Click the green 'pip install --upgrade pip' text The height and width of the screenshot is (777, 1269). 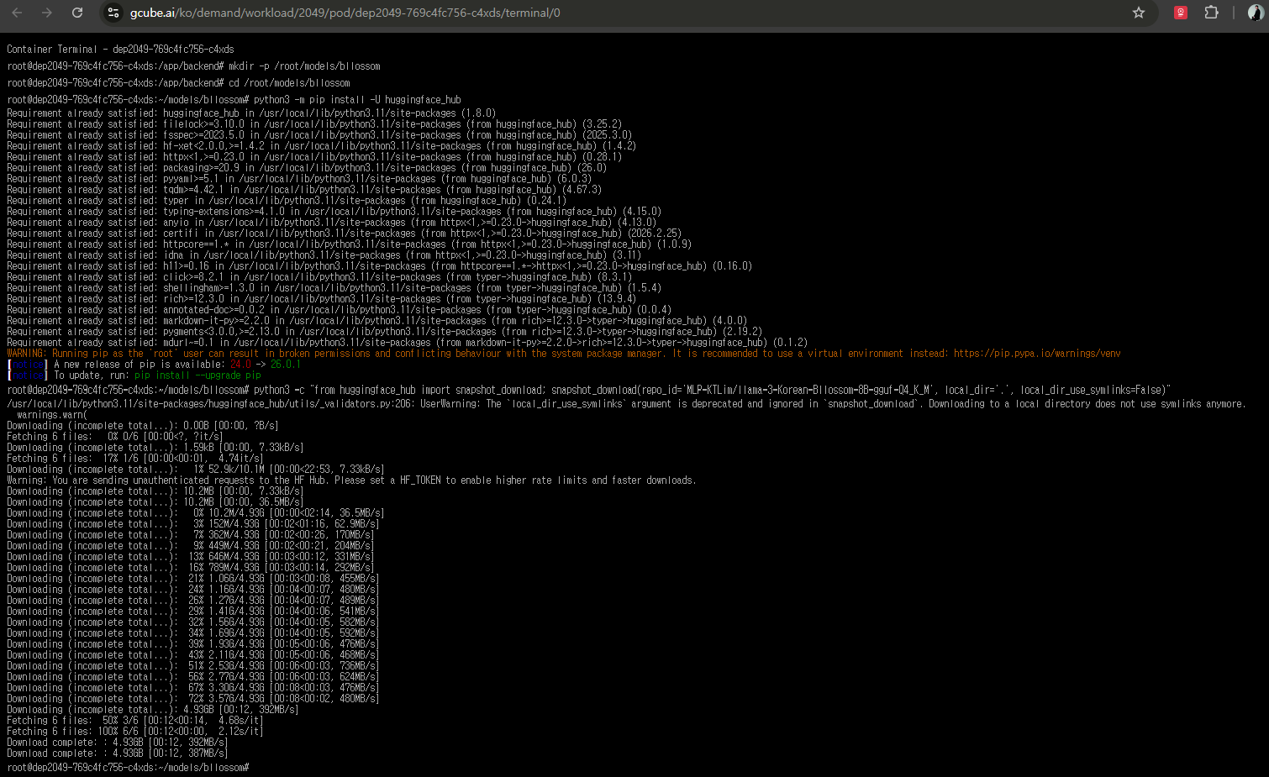click(197, 375)
